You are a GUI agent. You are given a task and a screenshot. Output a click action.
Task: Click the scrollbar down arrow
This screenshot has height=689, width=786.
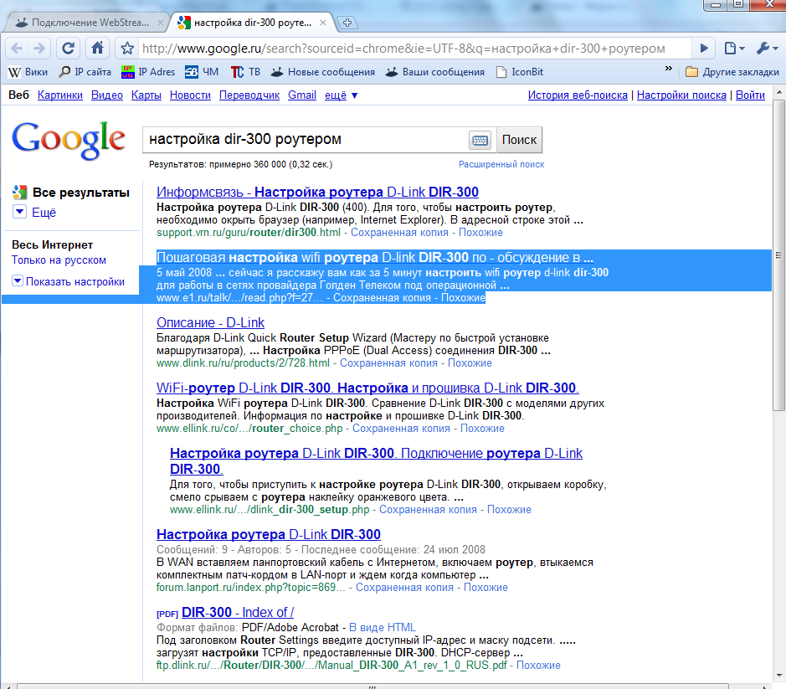pos(778,676)
